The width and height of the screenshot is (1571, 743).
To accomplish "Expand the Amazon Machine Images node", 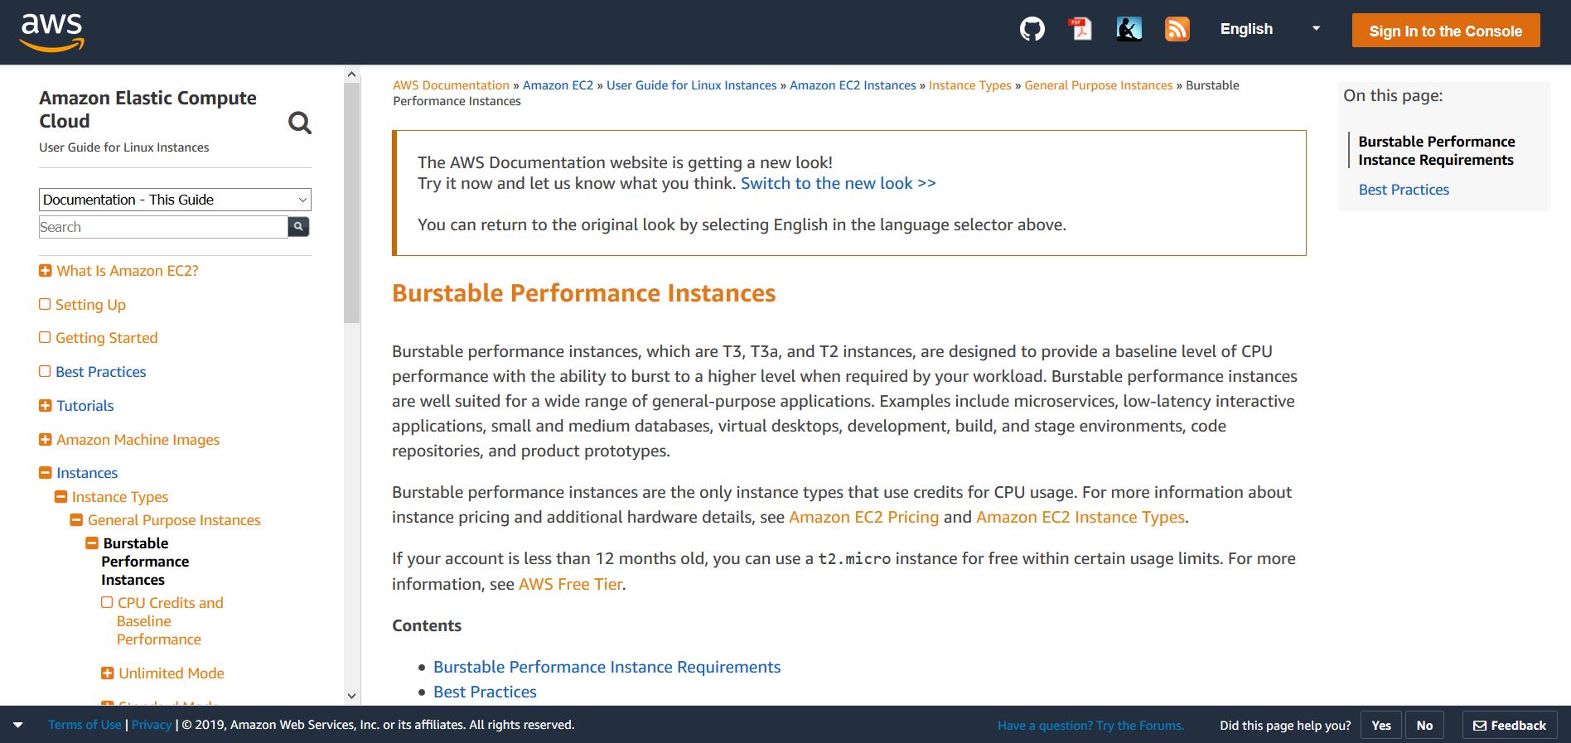I will click(x=46, y=440).
